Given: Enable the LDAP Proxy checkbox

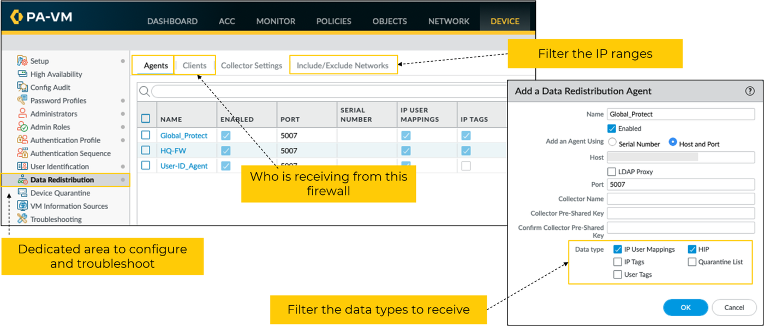Looking at the screenshot, I should pos(612,171).
